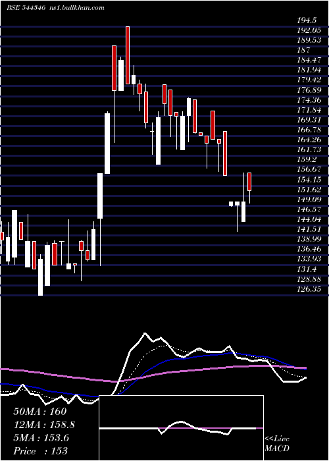The width and height of the screenshot is (329, 461).
Task: Click the 146.57 price axis label
Action: 309,209
